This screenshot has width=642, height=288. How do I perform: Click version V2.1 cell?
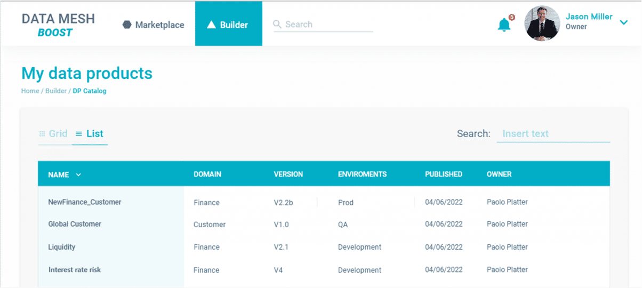tap(282, 247)
